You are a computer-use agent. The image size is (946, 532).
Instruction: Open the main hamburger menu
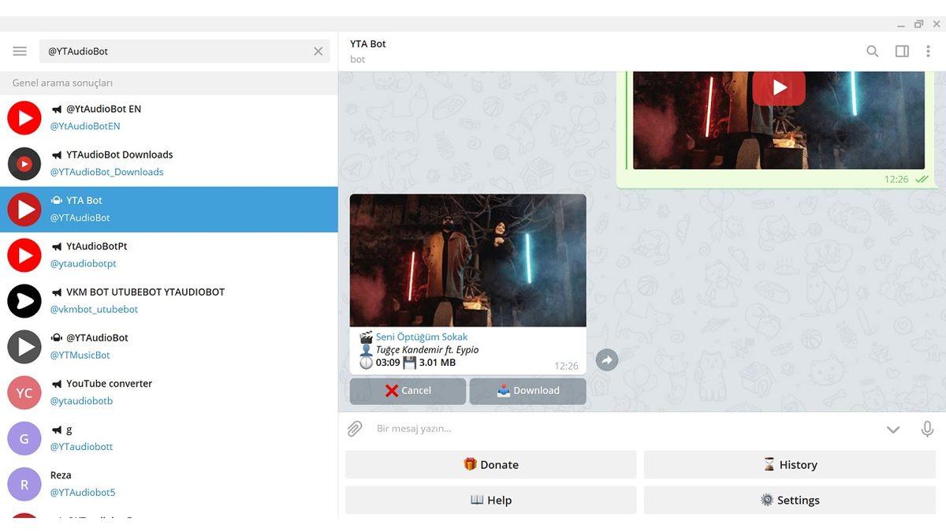[20, 50]
